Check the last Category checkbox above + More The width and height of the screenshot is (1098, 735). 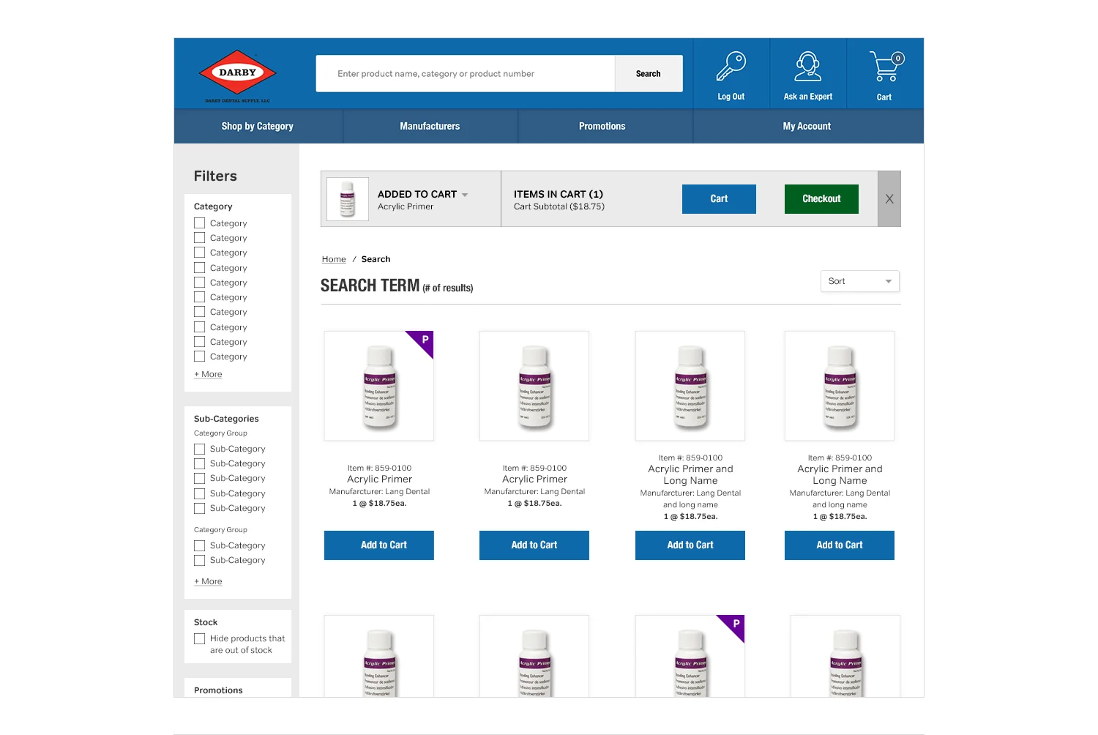pyautogui.click(x=199, y=356)
